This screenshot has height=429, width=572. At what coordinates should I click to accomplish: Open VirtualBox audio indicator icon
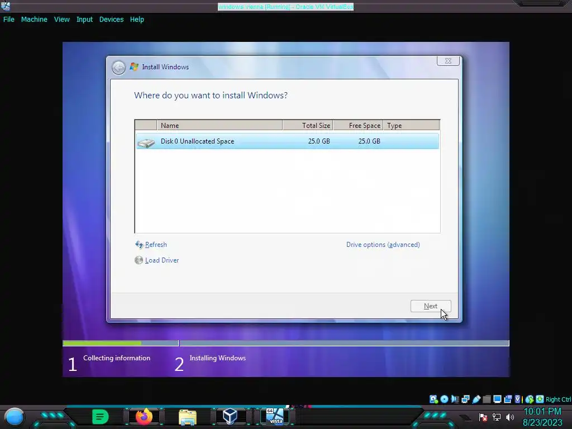tap(455, 399)
